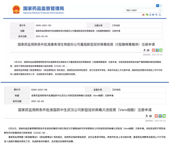Open the header user account icon
Screen dimensions: 172x146
tap(160, 15)
